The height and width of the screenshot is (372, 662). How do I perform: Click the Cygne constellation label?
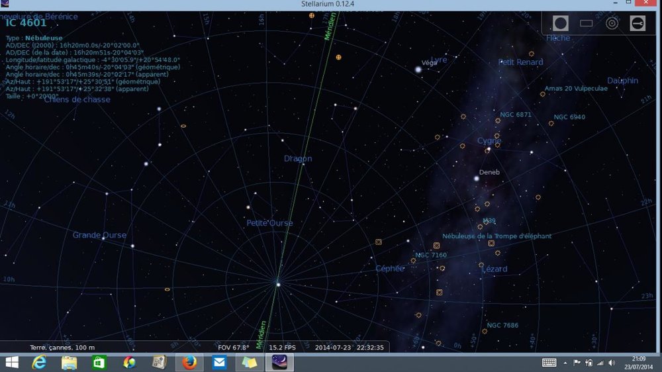(x=489, y=140)
